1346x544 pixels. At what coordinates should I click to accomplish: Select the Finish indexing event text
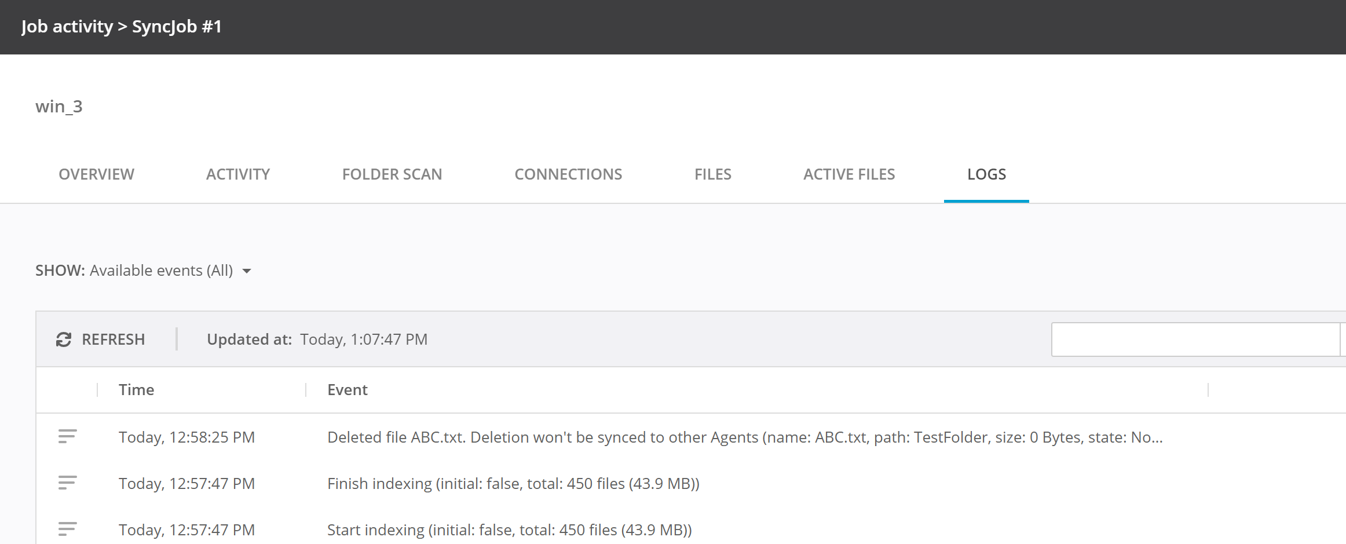(513, 484)
